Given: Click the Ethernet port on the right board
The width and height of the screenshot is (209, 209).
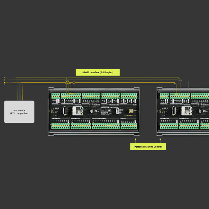Looking at the screenshot, I should click(186, 111).
